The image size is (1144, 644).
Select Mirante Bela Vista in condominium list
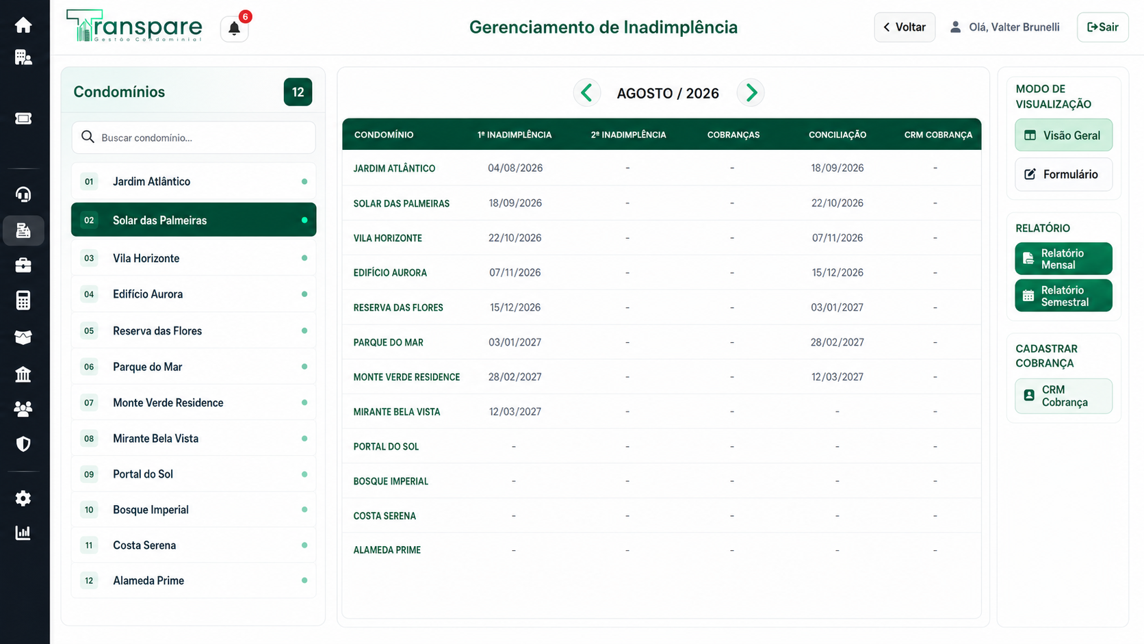coord(194,439)
